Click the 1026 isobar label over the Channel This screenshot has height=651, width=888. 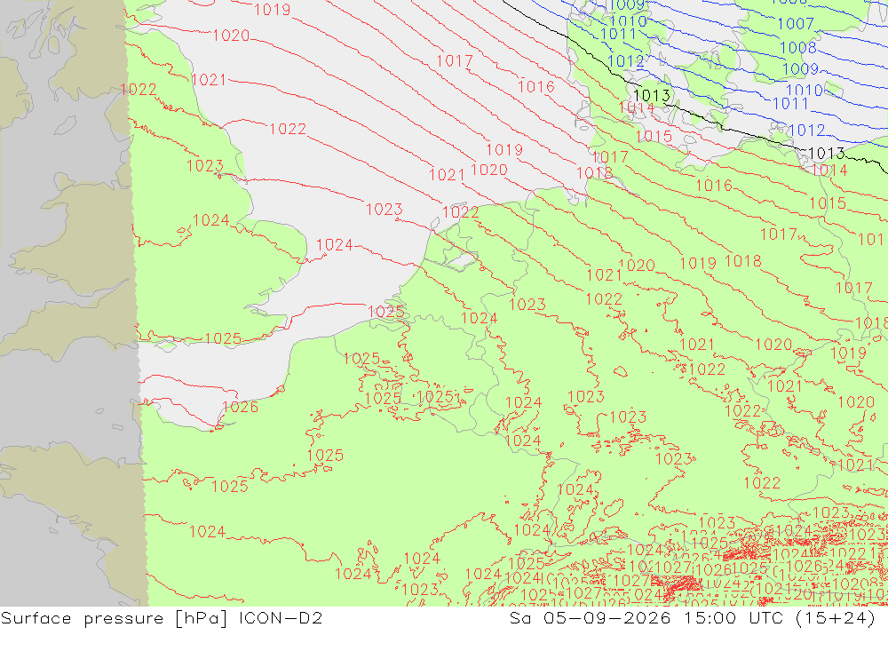tap(241, 407)
